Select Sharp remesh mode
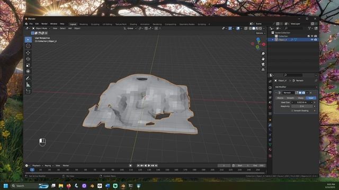Viewport: 339px width, 190px height. [301, 98]
